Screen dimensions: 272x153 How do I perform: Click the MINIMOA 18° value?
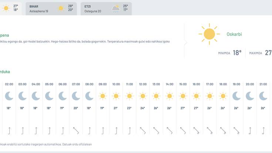[237, 53]
